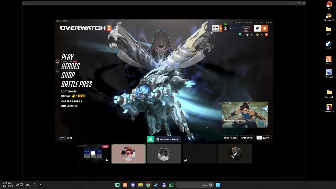Click the green endorsement level icon

tap(150, 139)
